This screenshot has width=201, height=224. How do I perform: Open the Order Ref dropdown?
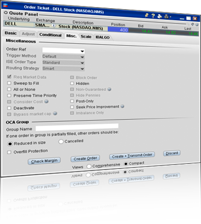(63, 51)
